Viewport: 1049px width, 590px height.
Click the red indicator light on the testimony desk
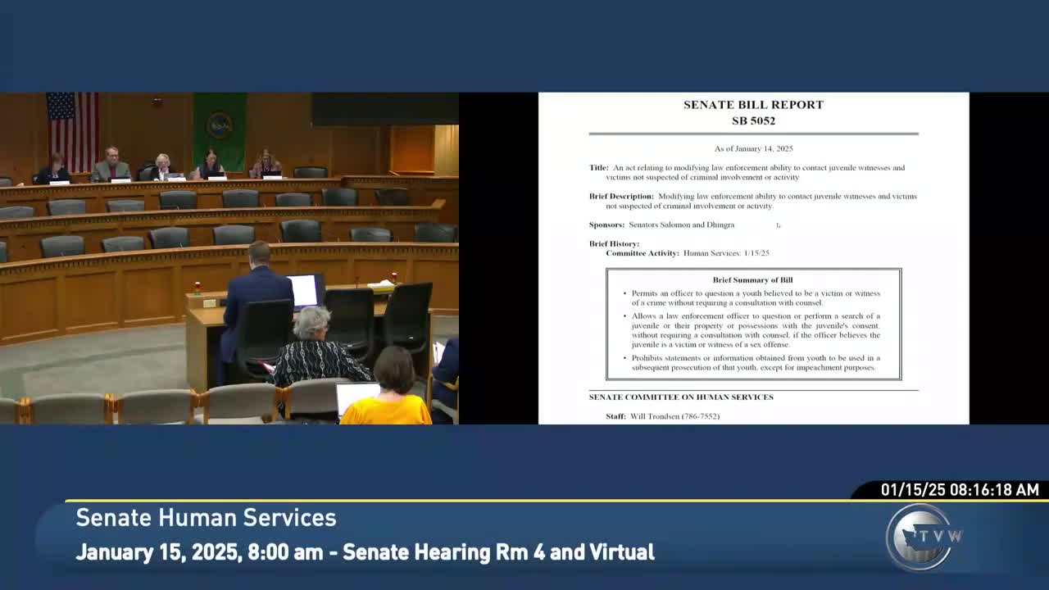click(x=196, y=285)
